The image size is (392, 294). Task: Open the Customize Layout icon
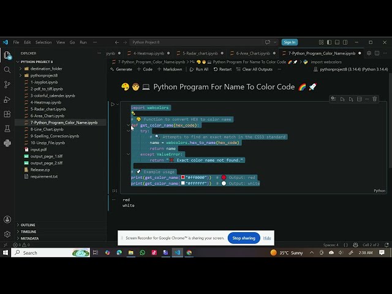(x=321, y=42)
